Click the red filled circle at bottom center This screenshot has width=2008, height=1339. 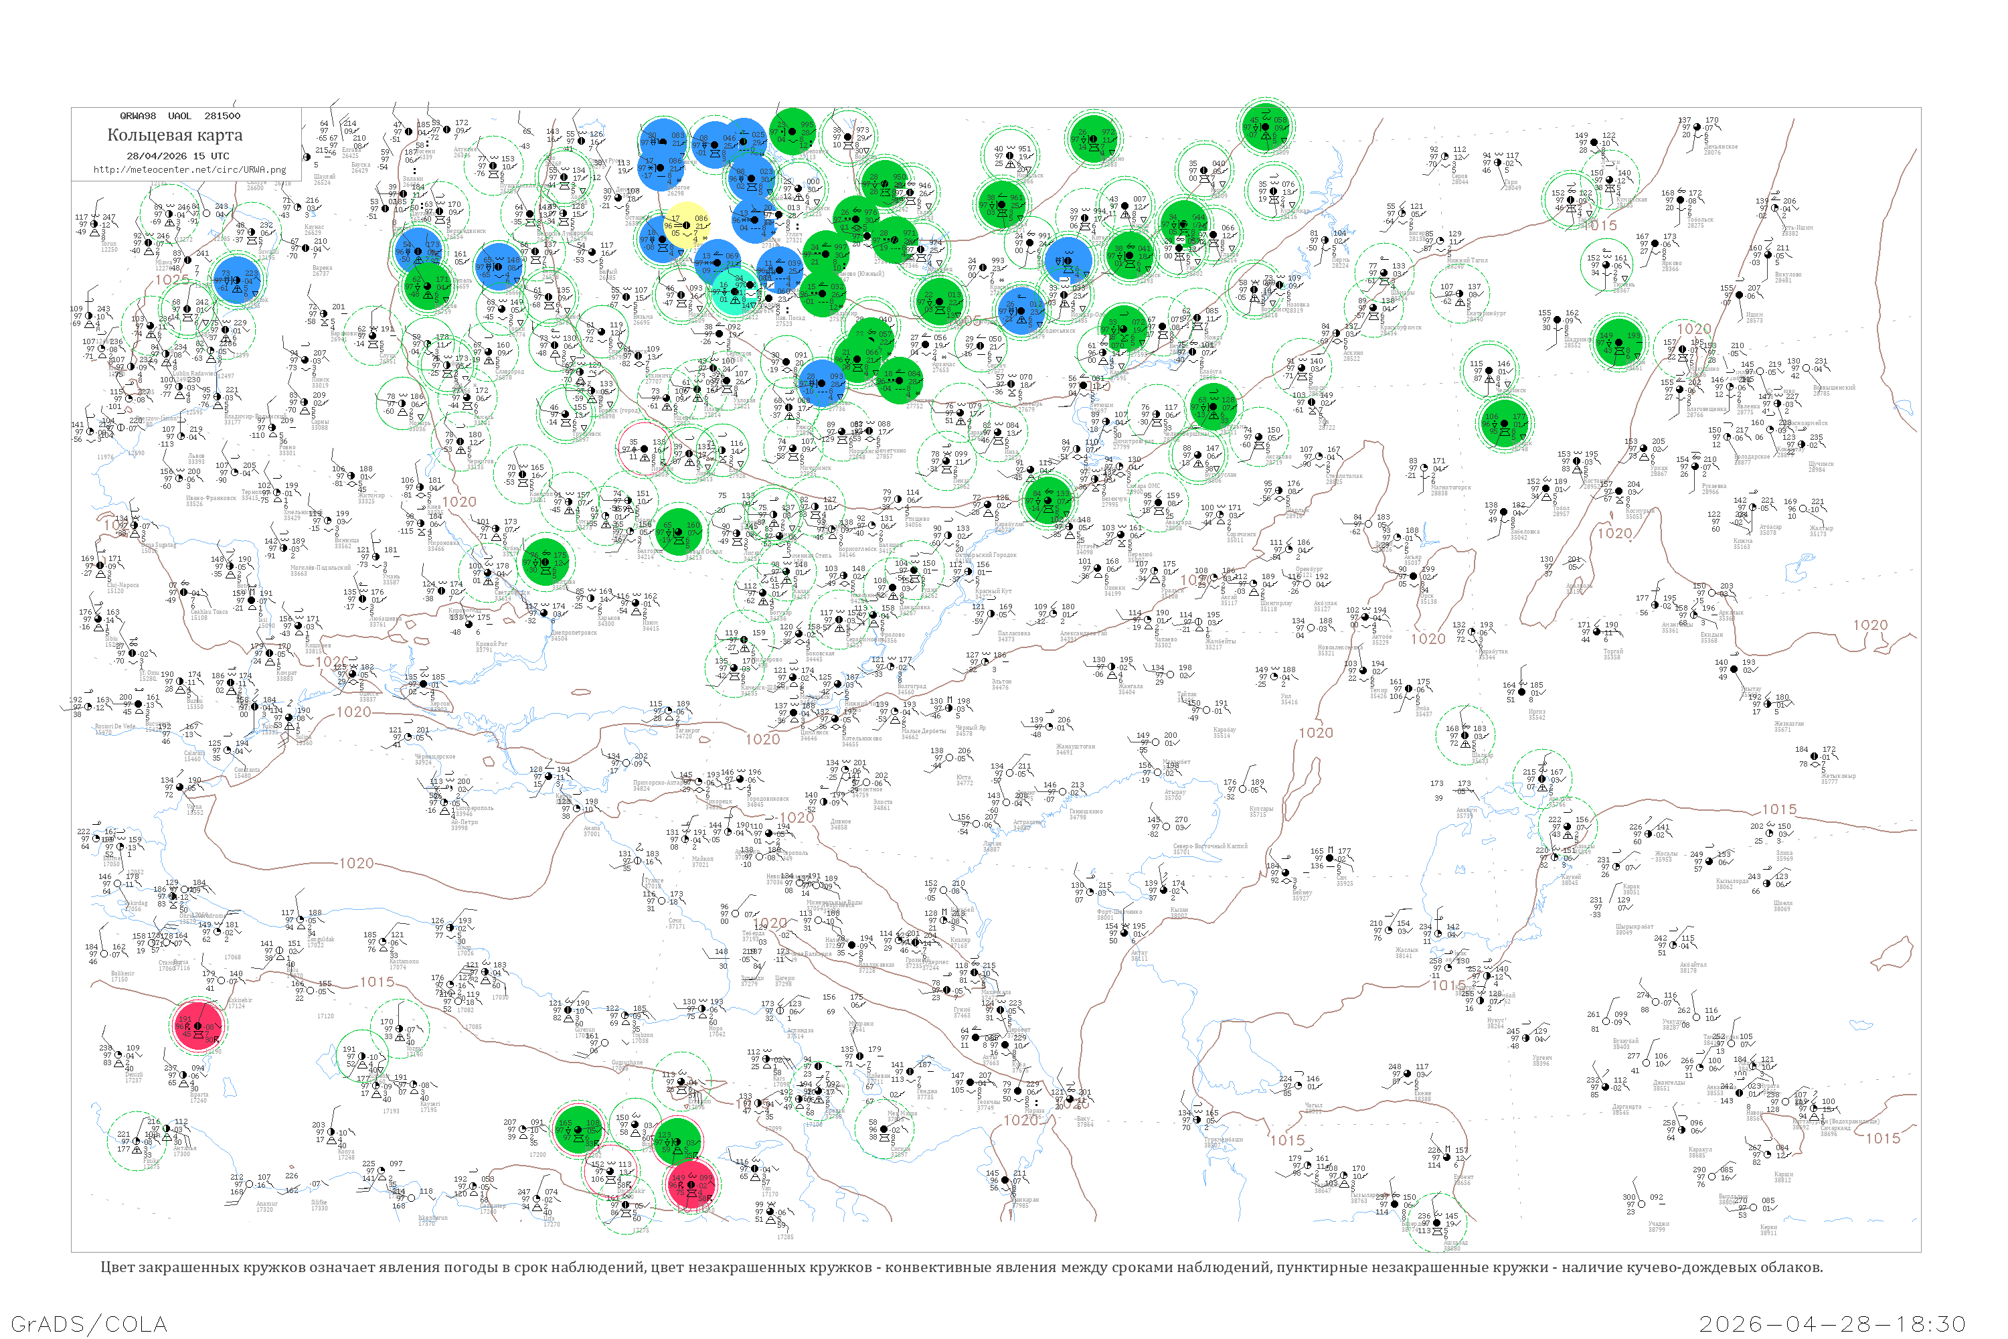click(690, 1183)
